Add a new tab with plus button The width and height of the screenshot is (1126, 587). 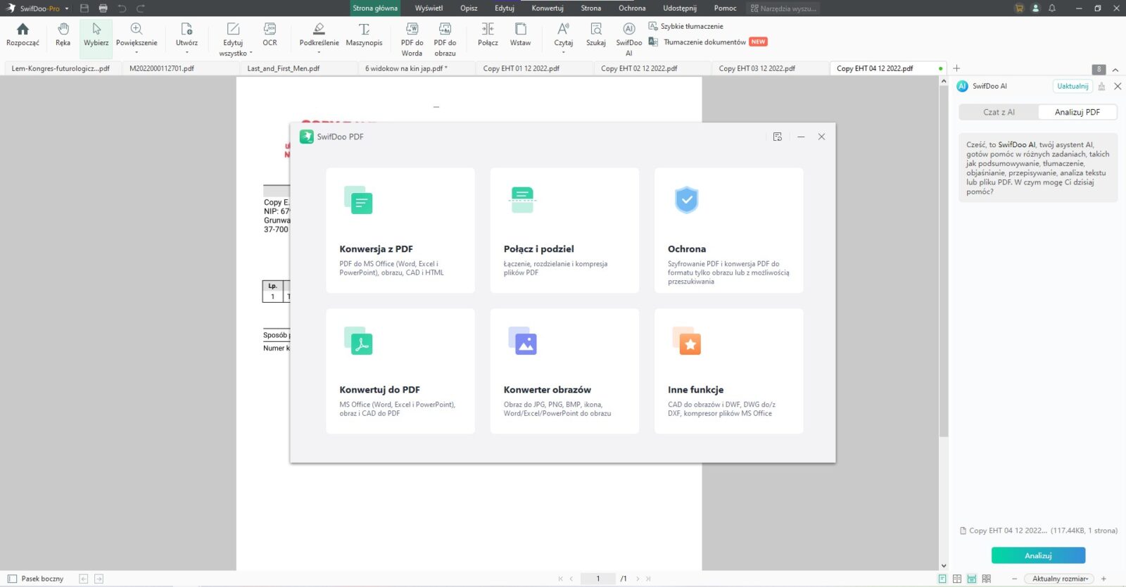pos(956,68)
